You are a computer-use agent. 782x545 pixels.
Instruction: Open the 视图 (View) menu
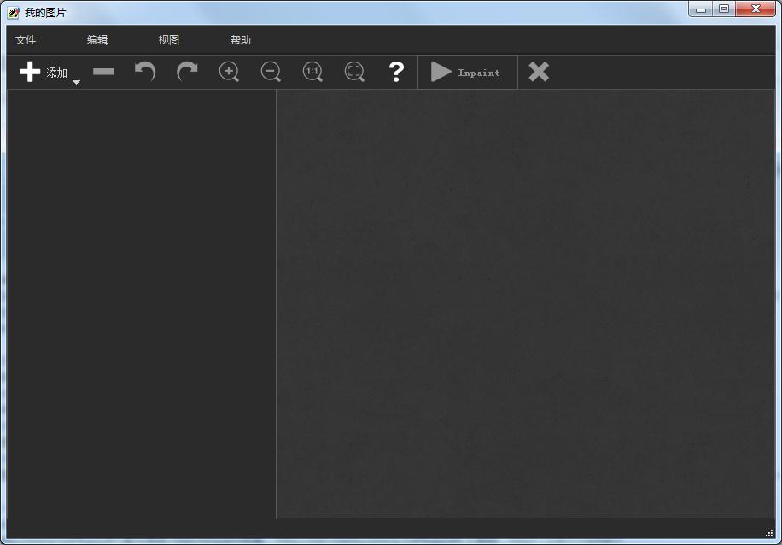(x=169, y=40)
